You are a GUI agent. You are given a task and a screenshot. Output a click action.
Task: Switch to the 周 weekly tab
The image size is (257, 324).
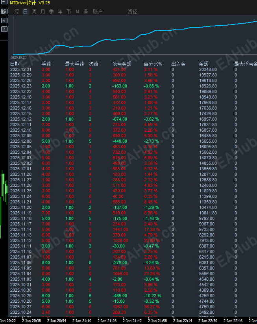click(x=34, y=11)
